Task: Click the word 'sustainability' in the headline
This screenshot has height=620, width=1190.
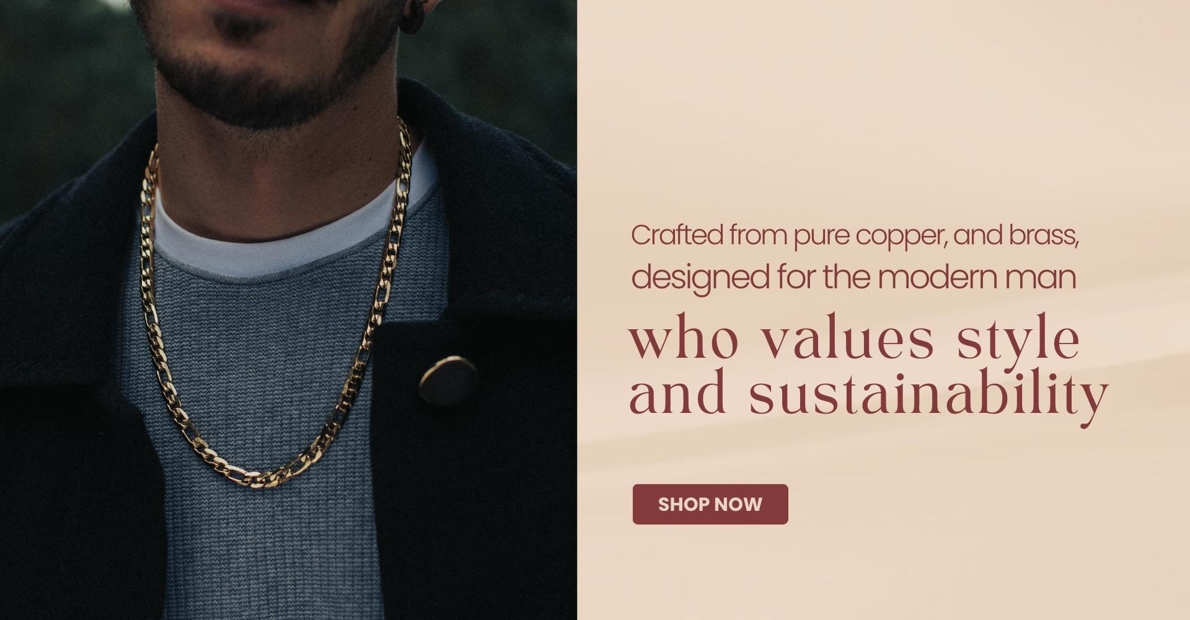Action: tap(928, 393)
